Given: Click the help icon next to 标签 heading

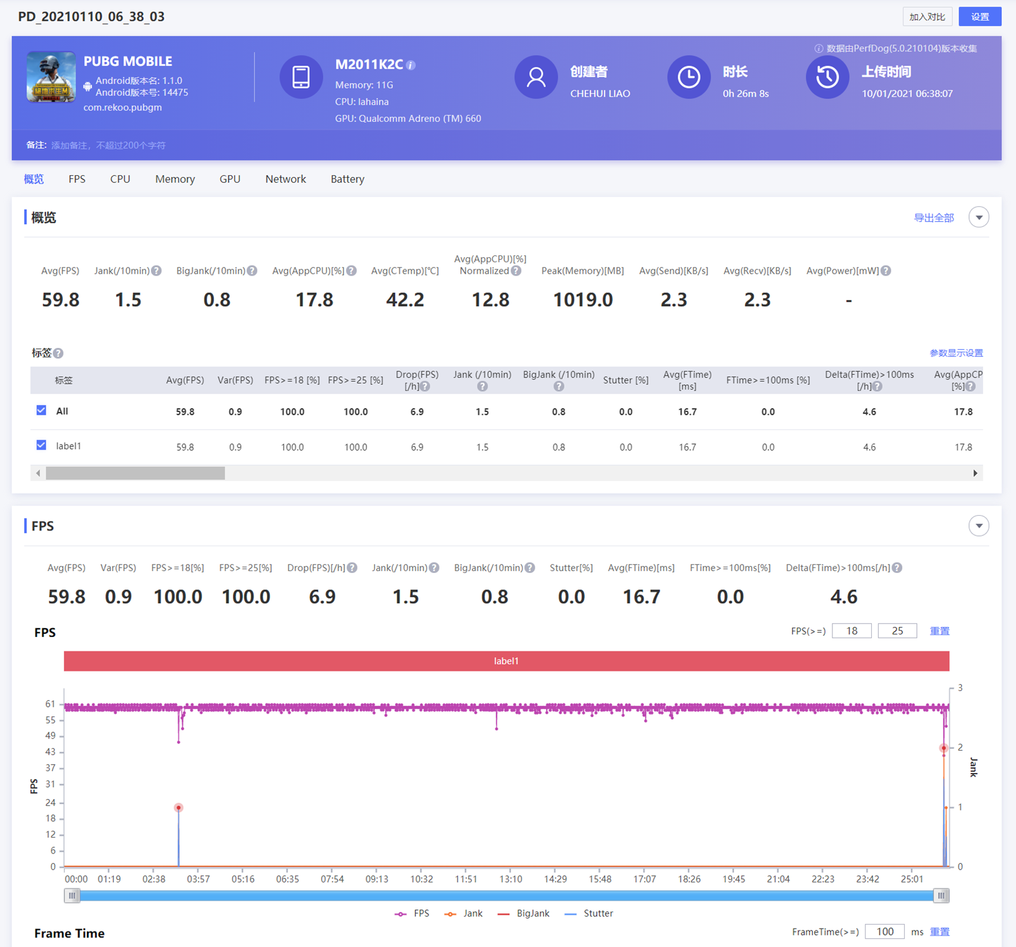Looking at the screenshot, I should point(58,353).
